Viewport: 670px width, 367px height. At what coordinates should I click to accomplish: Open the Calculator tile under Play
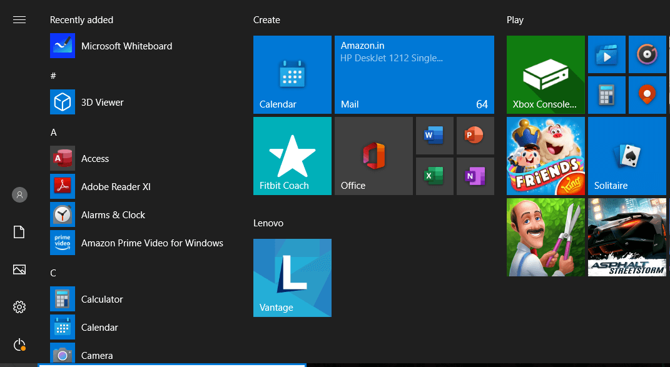[x=606, y=94]
